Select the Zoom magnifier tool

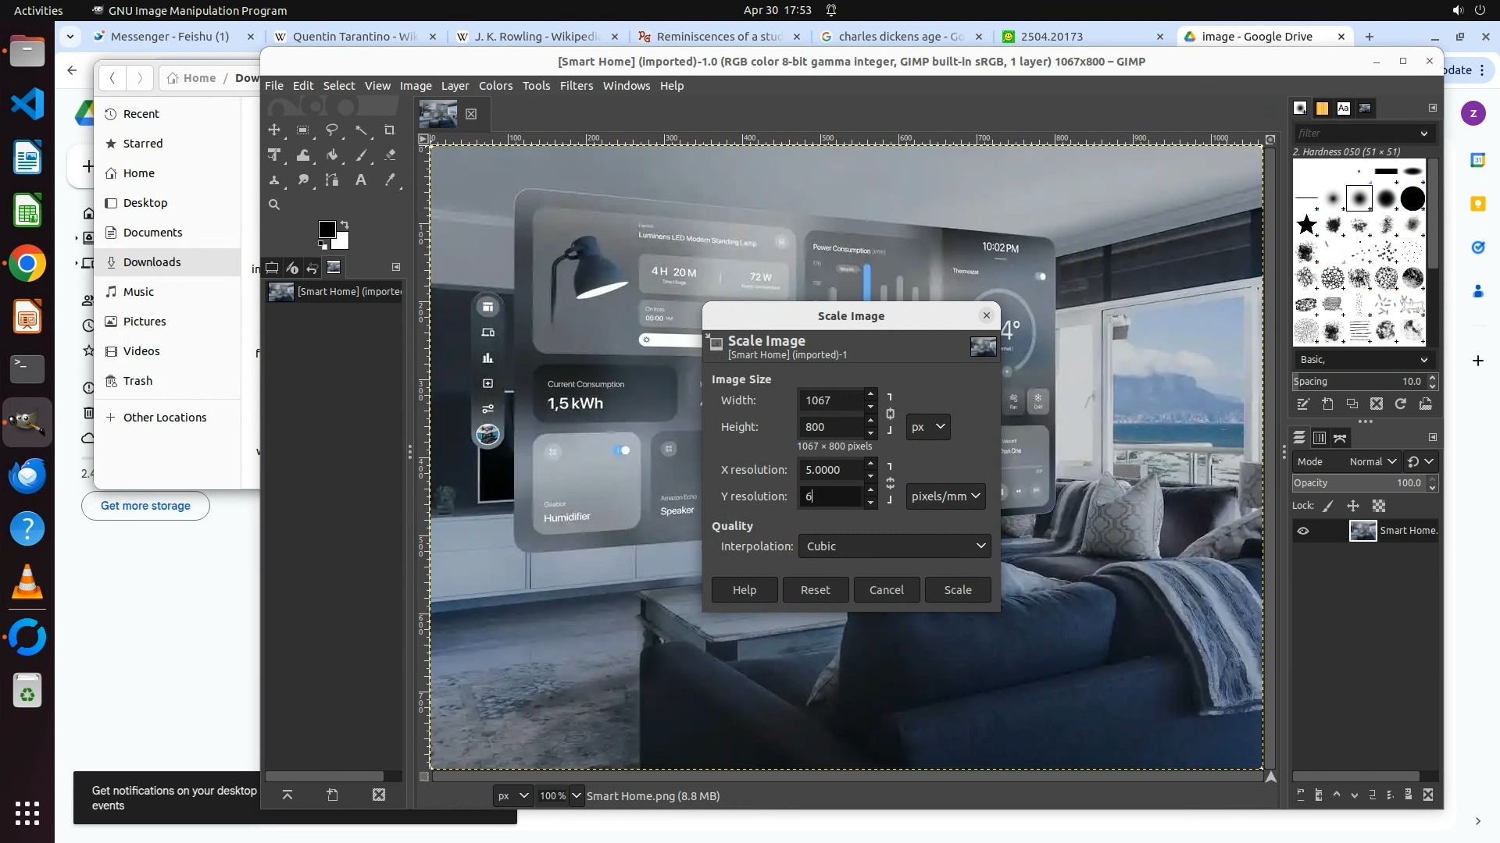[274, 205]
